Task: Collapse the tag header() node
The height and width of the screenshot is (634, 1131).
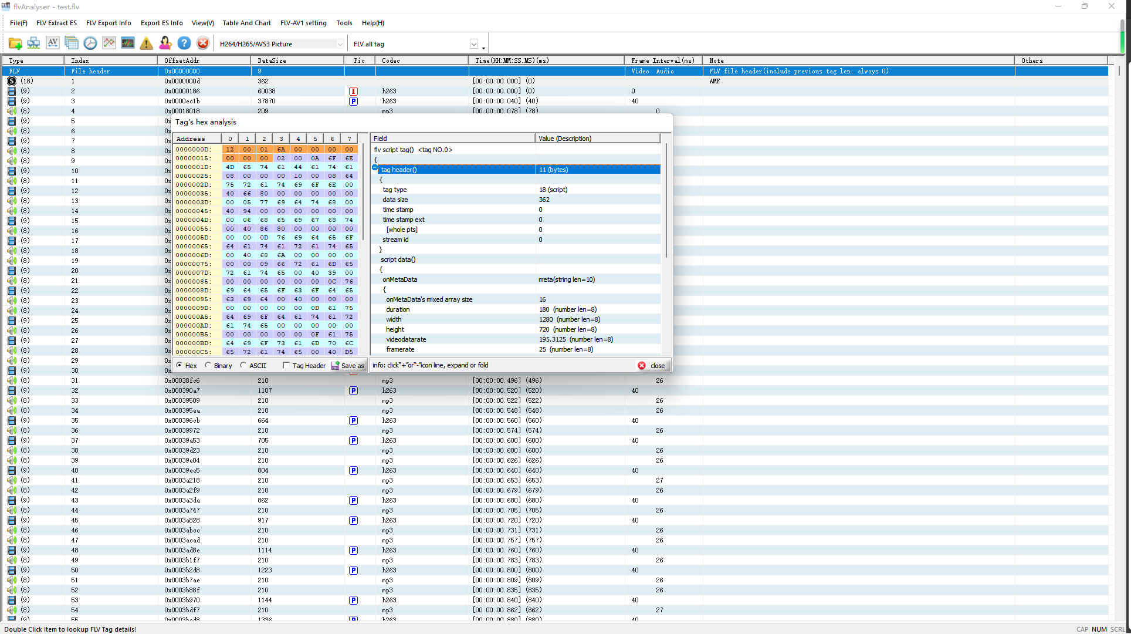Action: [x=375, y=168]
